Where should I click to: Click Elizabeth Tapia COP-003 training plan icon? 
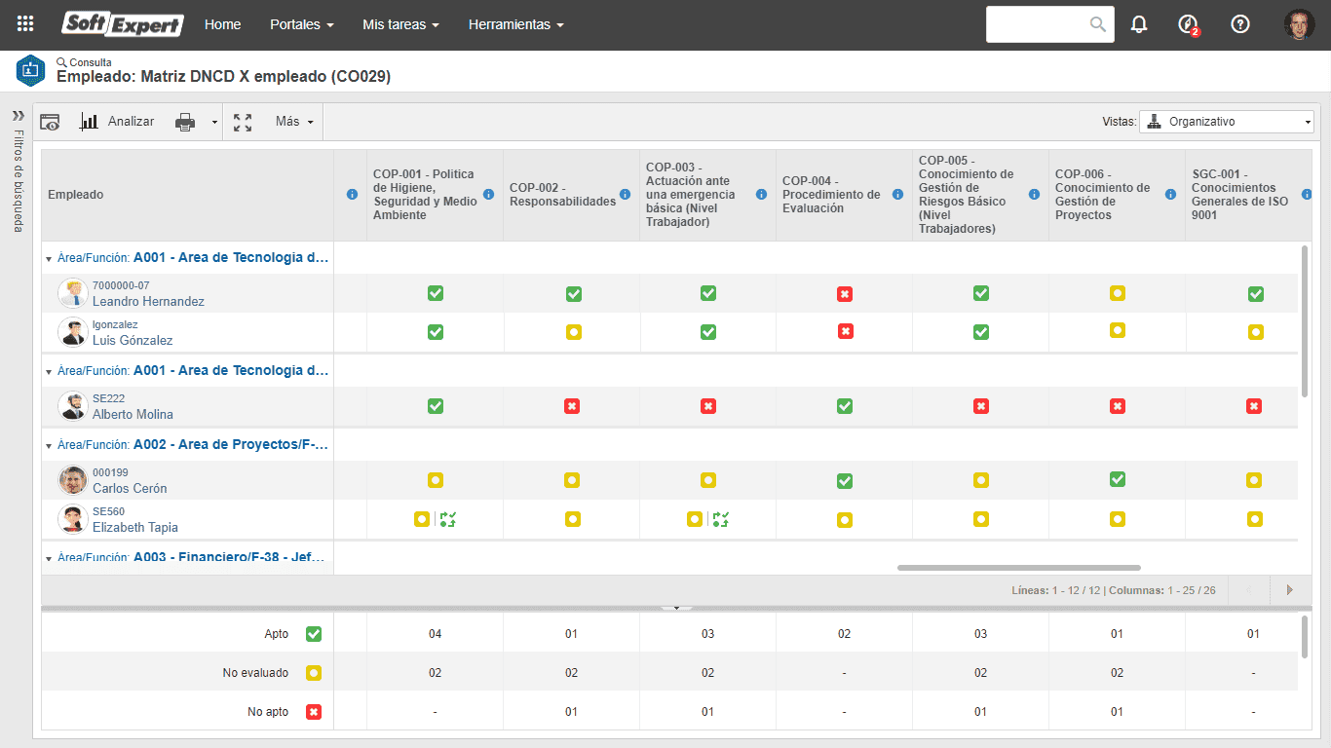tap(720, 519)
